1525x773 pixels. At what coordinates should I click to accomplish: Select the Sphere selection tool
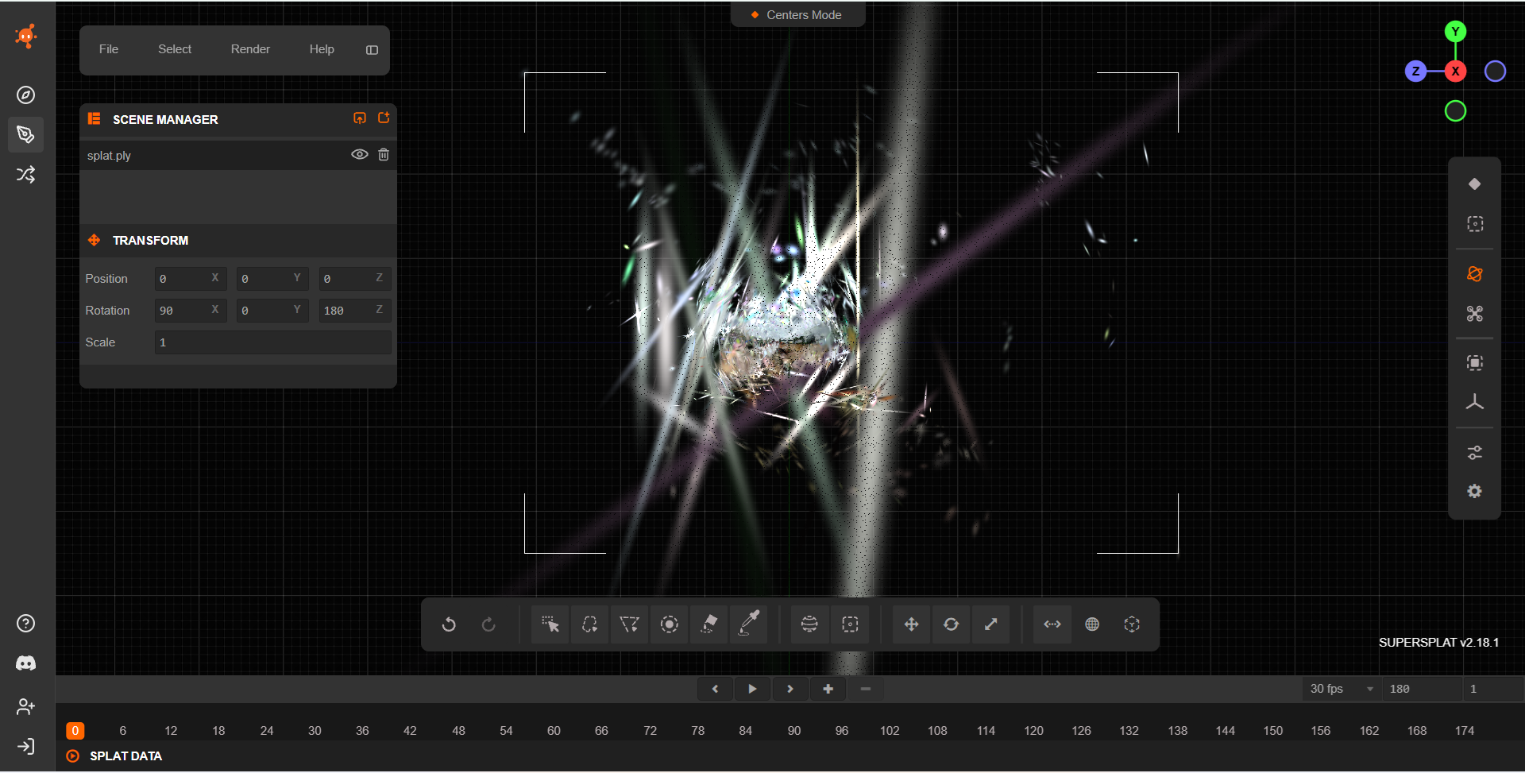pos(809,624)
